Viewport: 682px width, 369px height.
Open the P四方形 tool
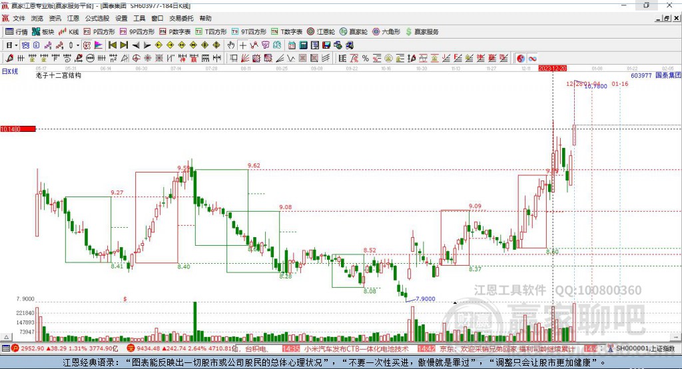point(99,32)
